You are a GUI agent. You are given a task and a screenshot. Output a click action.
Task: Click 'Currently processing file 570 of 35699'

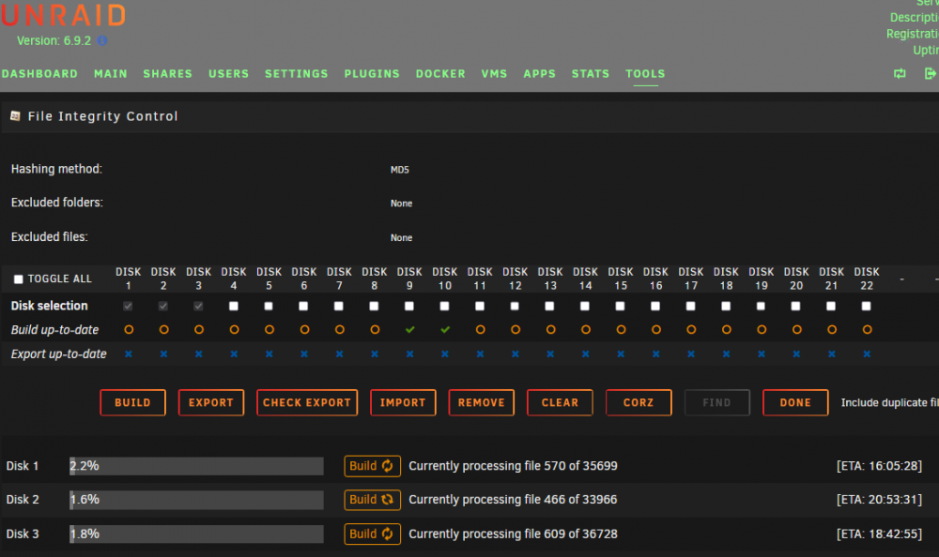[x=513, y=466]
